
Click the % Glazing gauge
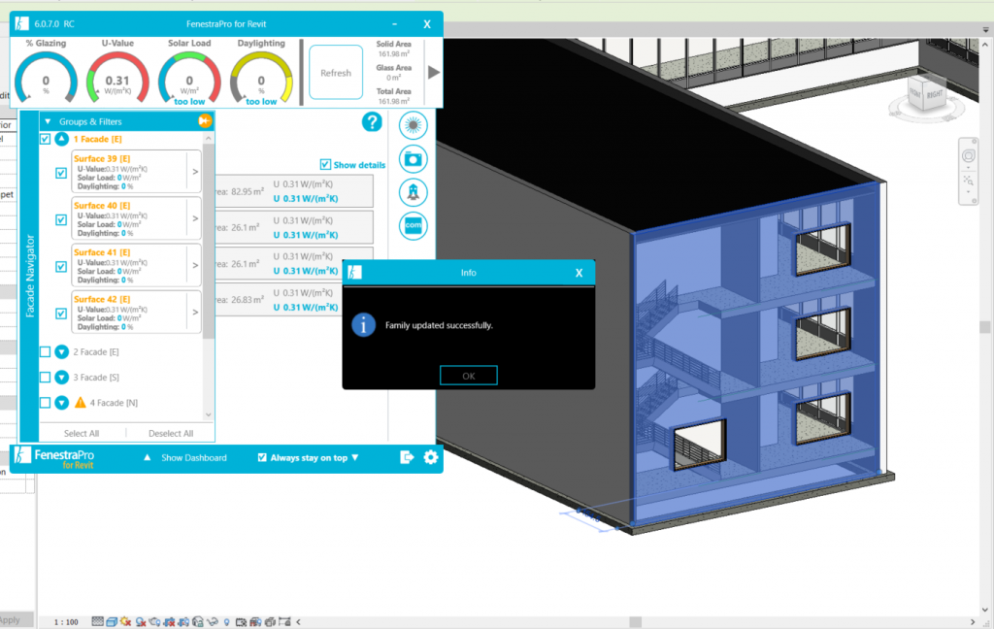[x=46, y=77]
